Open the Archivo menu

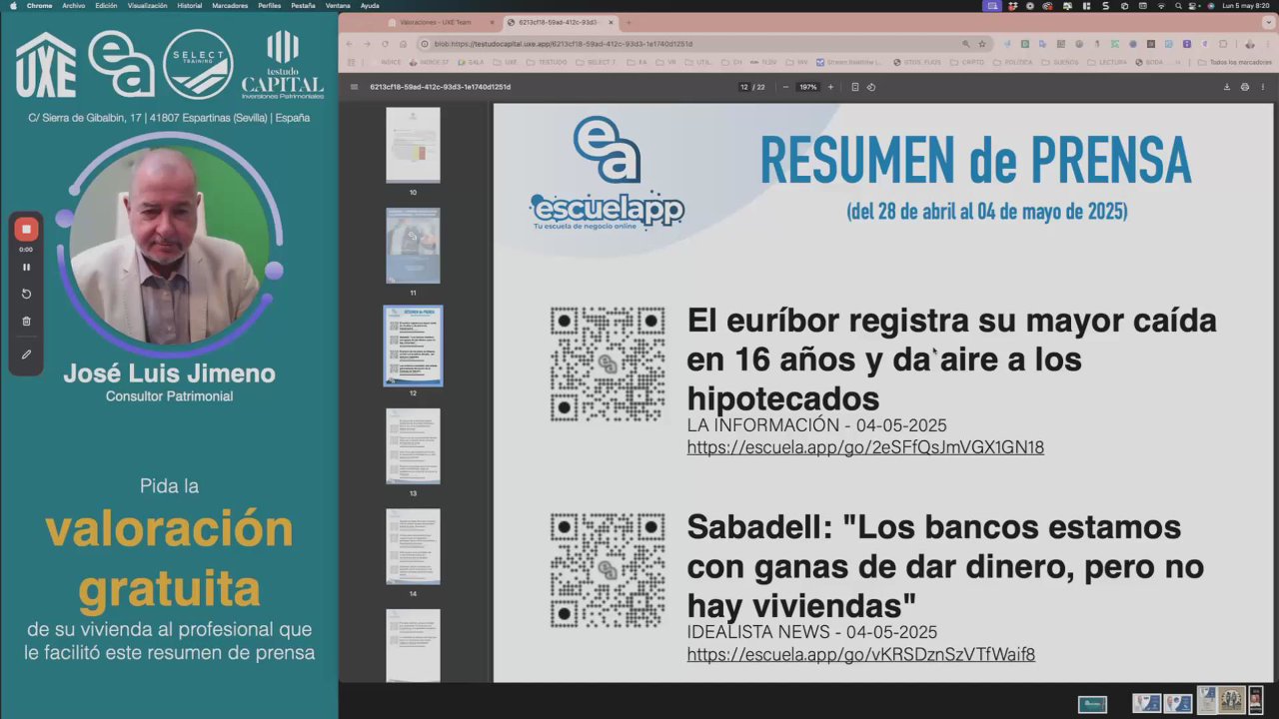(73, 5)
